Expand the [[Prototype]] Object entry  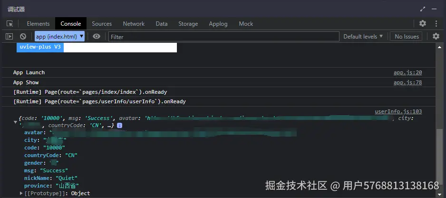21,193
